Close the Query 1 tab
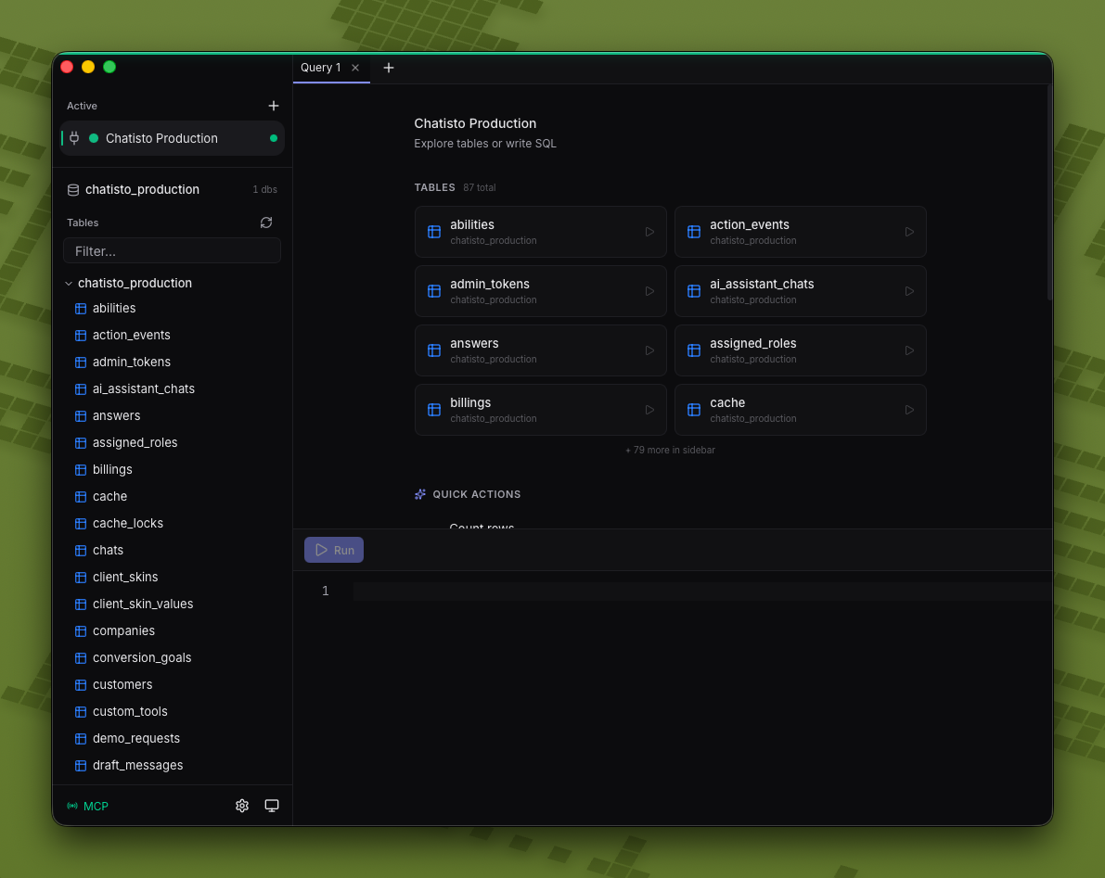 point(355,68)
